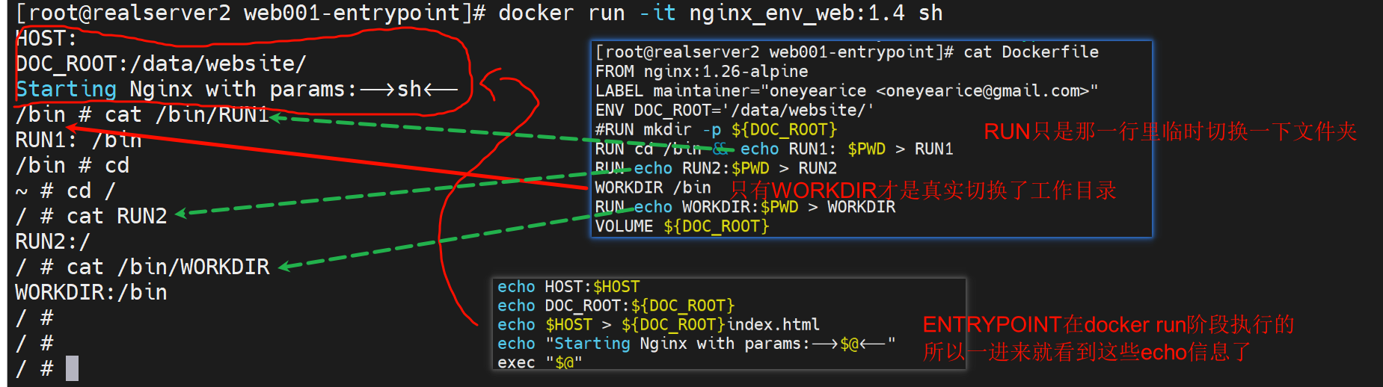Click the ENV DOC_ROOT line in the Dockerfile
The image size is (1383, 387).
pyautogui.click(x=734, y=111)
